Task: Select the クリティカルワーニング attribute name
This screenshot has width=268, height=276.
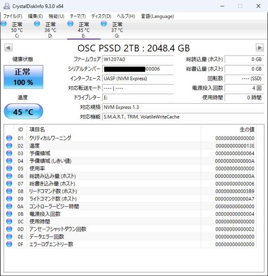Action: [x=50, y=138]
